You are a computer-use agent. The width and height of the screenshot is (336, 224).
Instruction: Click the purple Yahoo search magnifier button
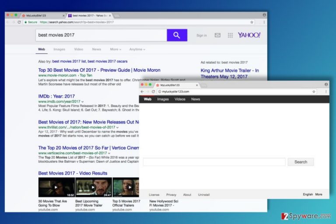177,35
